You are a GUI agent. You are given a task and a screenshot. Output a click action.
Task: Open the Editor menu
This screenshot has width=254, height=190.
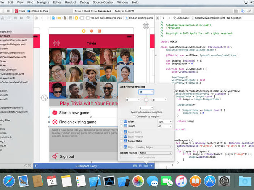point(57,2)
